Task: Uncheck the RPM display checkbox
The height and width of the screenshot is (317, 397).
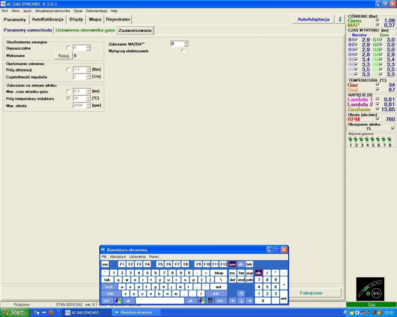Action: pyautogui.click(x=378, y=119)
